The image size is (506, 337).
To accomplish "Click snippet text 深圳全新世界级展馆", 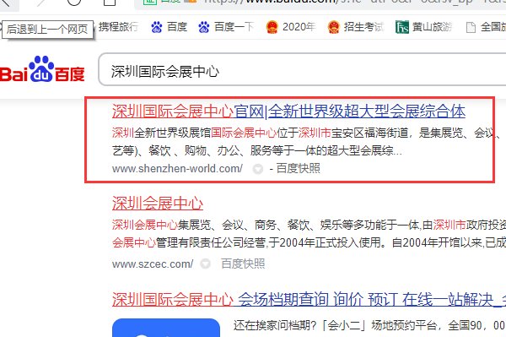I will (161, 133).
